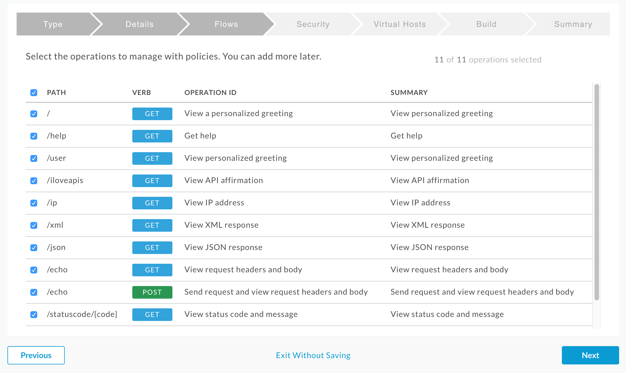Screen dimensions: 626x373
Task: Click the Next button
Action: (590, 355)
